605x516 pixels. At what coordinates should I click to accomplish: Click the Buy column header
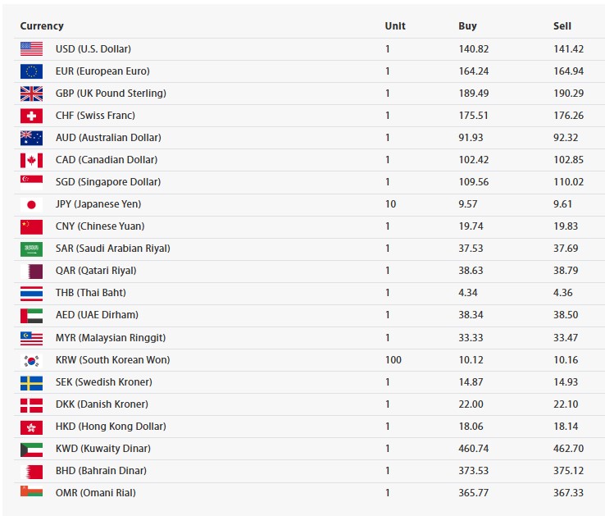click(x=467, y=26)
